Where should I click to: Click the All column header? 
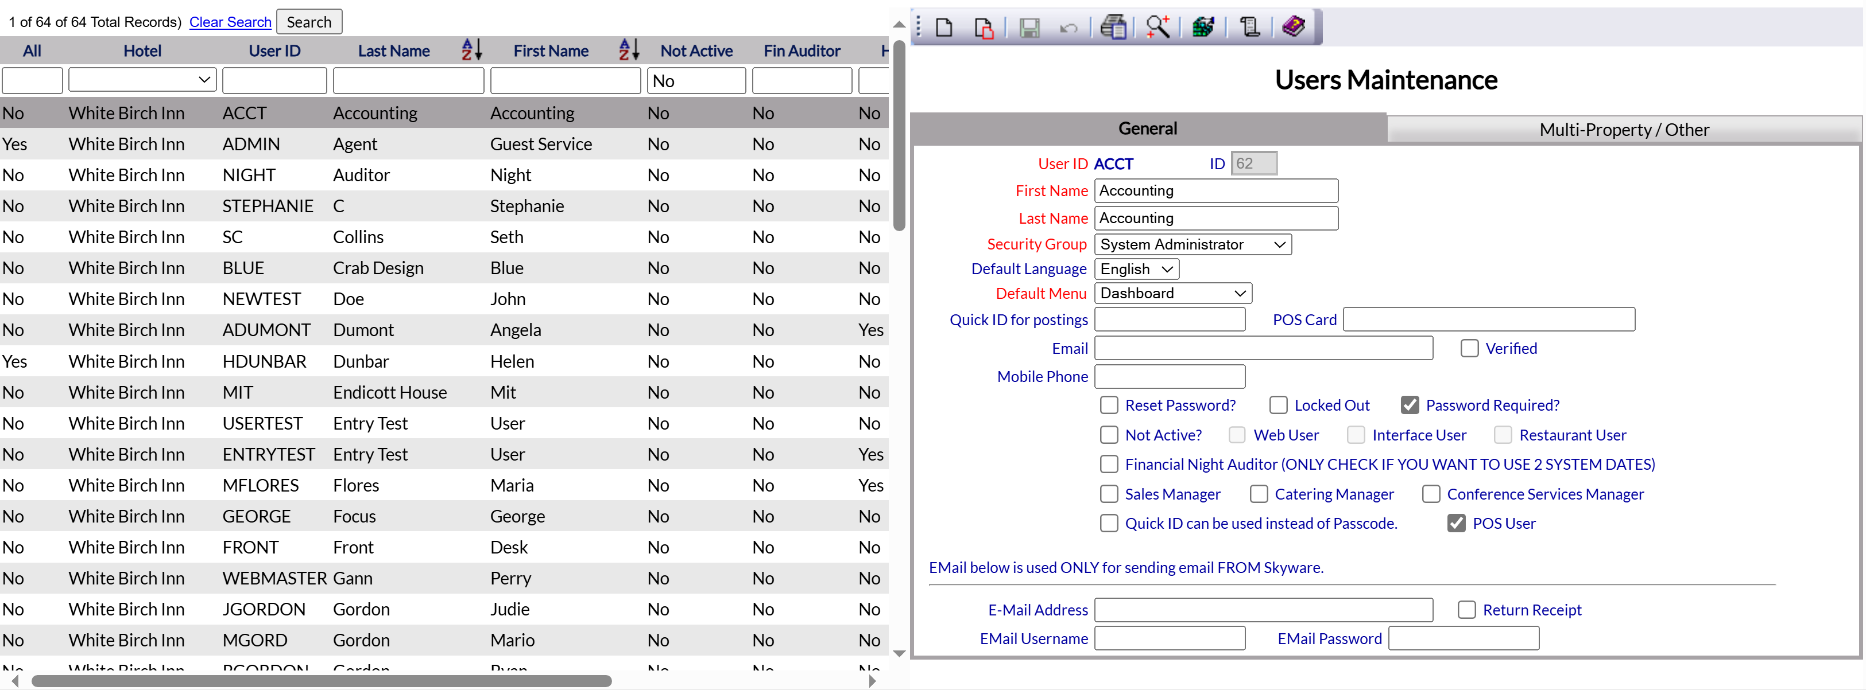click(x=32, y=50)
